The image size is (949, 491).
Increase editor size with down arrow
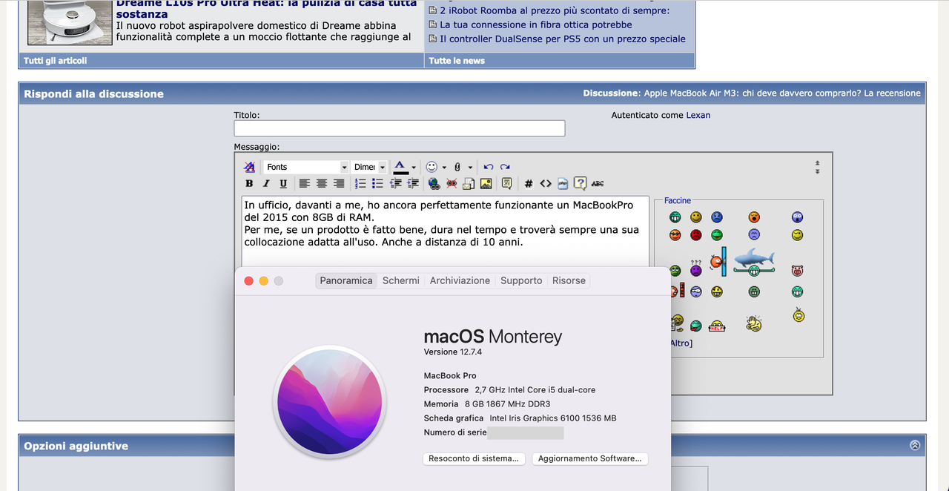tap(818, 171)
